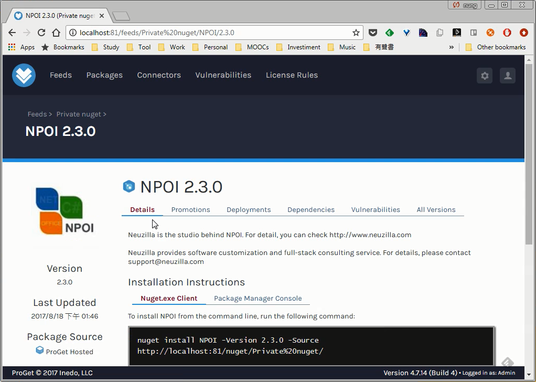Open the Investiment bookmarks folder

[298, 47]
